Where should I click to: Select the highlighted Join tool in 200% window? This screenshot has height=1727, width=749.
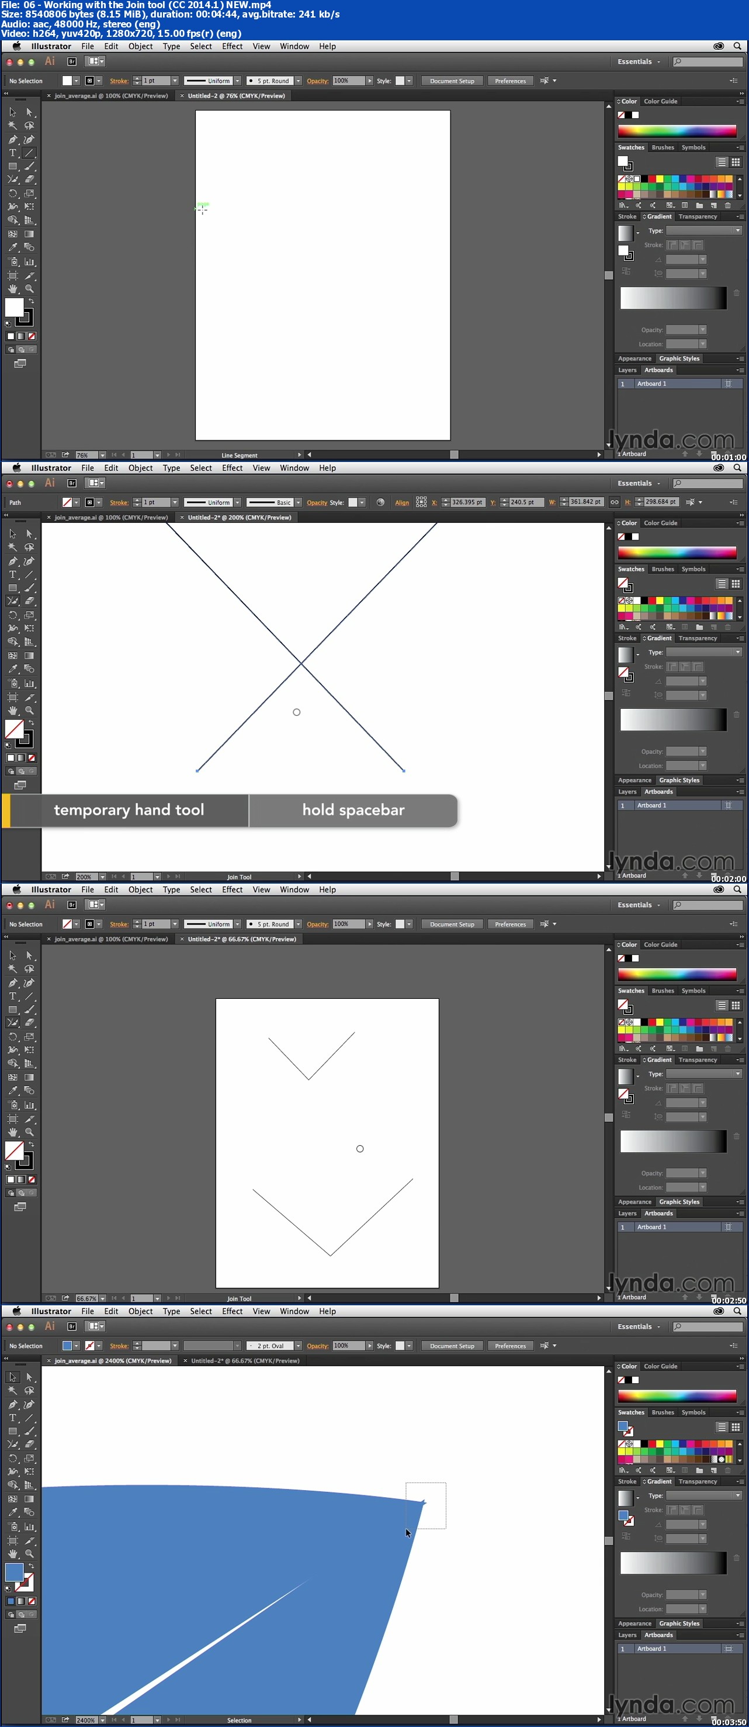pos(13,601)
